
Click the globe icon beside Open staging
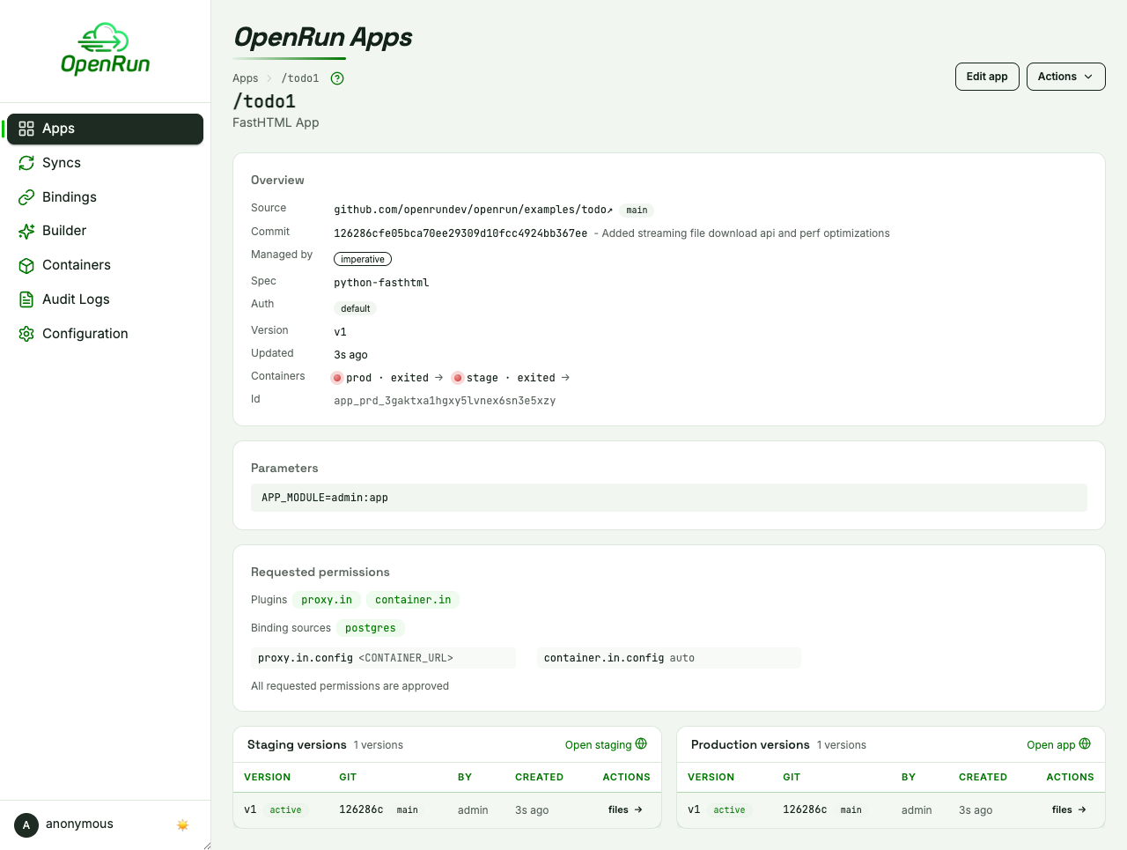(641, 744)
